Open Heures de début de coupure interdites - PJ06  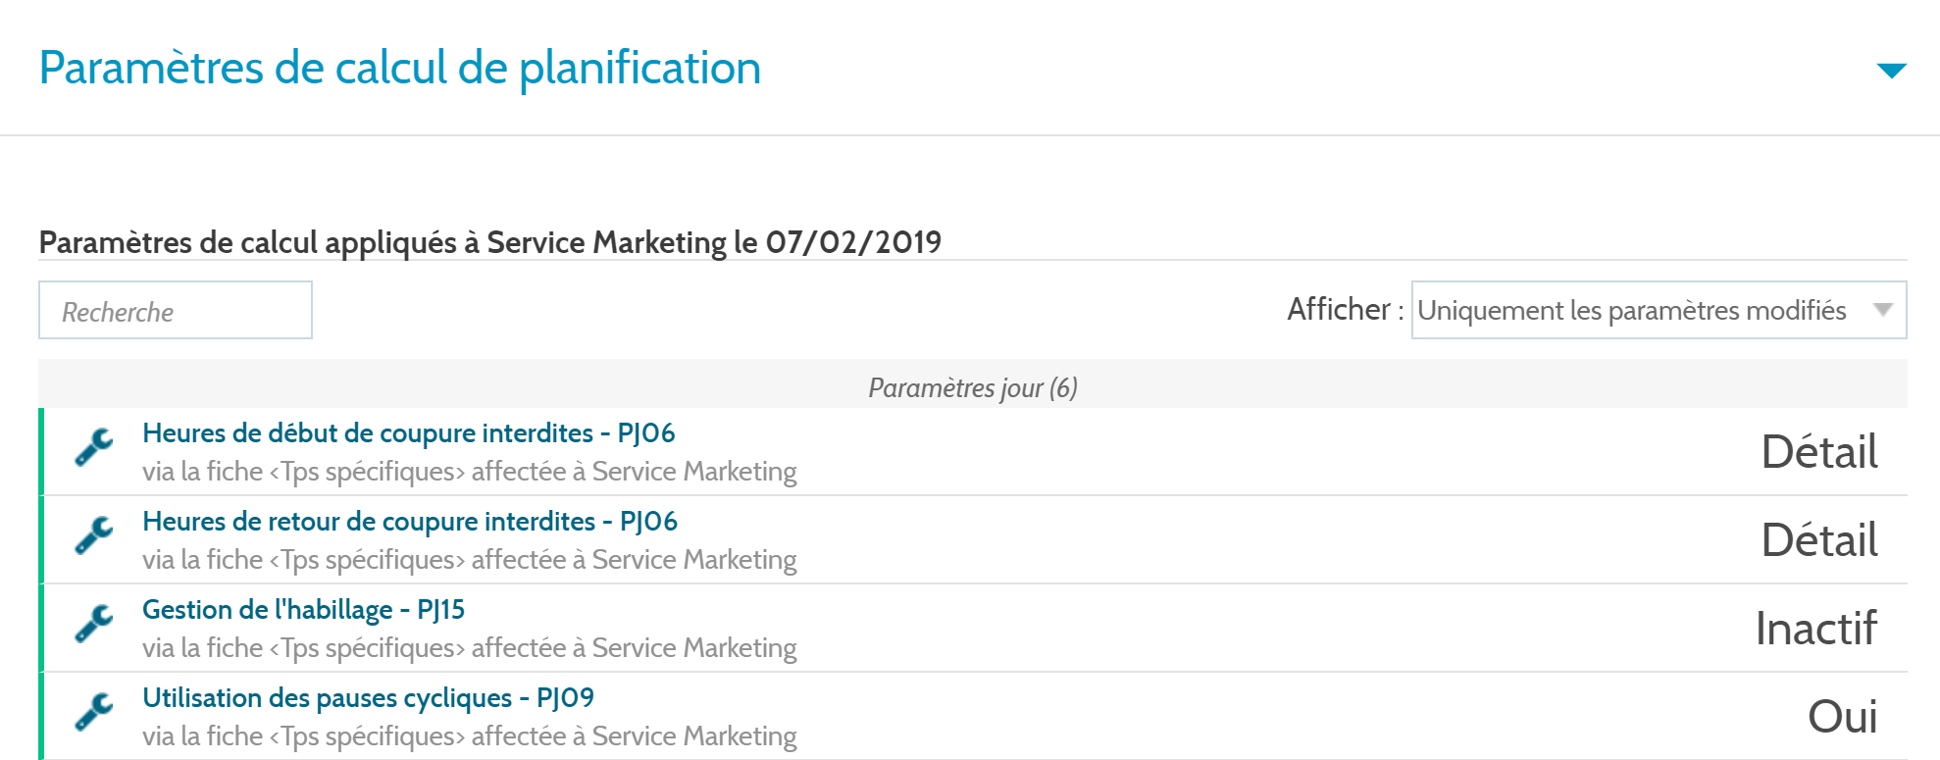[409, 432]
